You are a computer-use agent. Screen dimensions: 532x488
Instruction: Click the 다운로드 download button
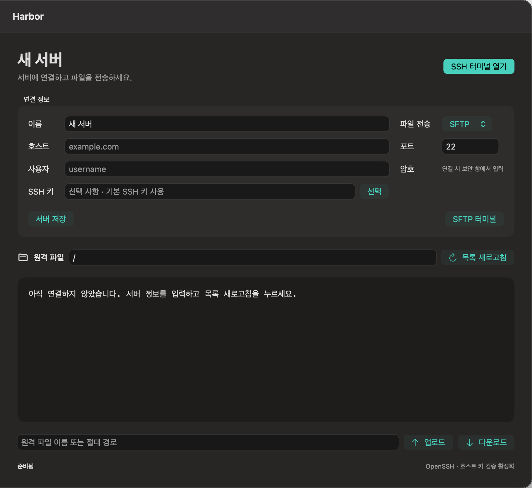point(486,442)
